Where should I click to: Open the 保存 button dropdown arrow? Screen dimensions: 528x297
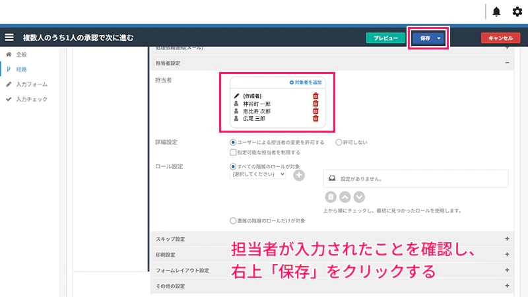439,38
